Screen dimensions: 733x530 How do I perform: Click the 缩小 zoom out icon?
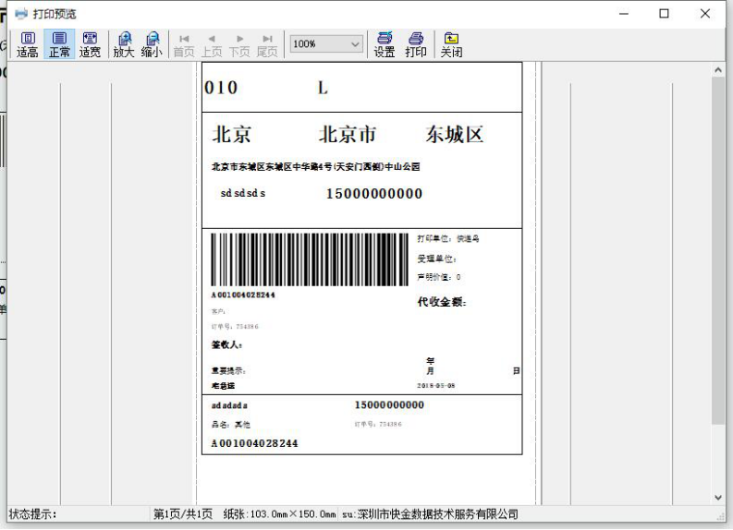click(x=152, y=44)
